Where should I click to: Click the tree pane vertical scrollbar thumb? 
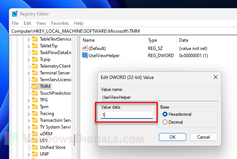[x=74, y=140]
